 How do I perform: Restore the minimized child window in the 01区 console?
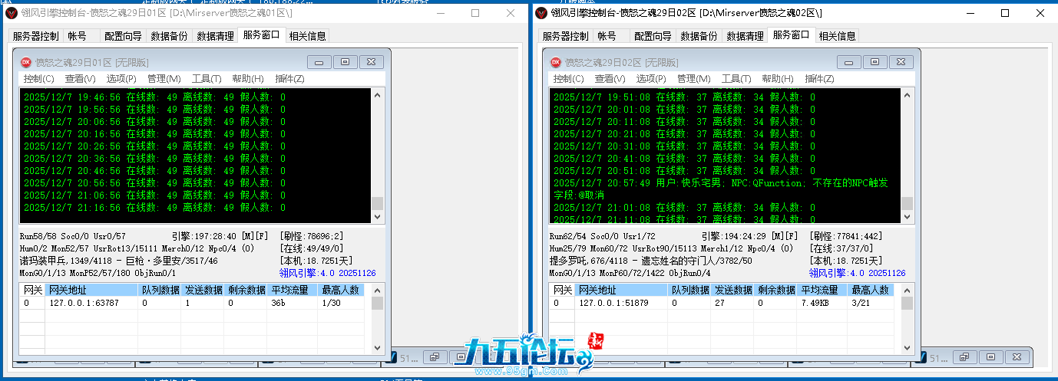pyautogui.click(x=435, y=357)
